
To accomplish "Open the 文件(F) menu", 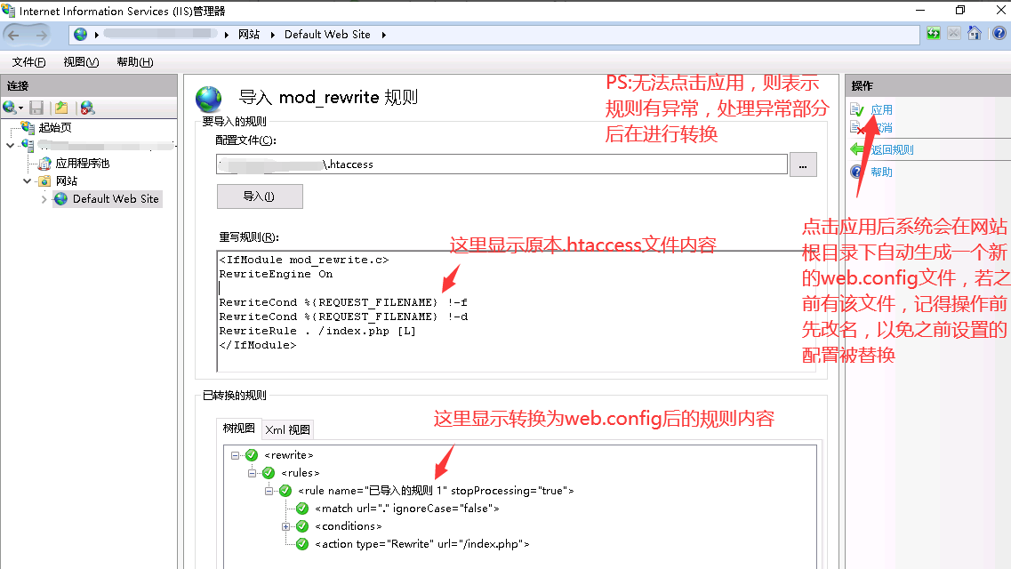I will (x=28, y=62).
